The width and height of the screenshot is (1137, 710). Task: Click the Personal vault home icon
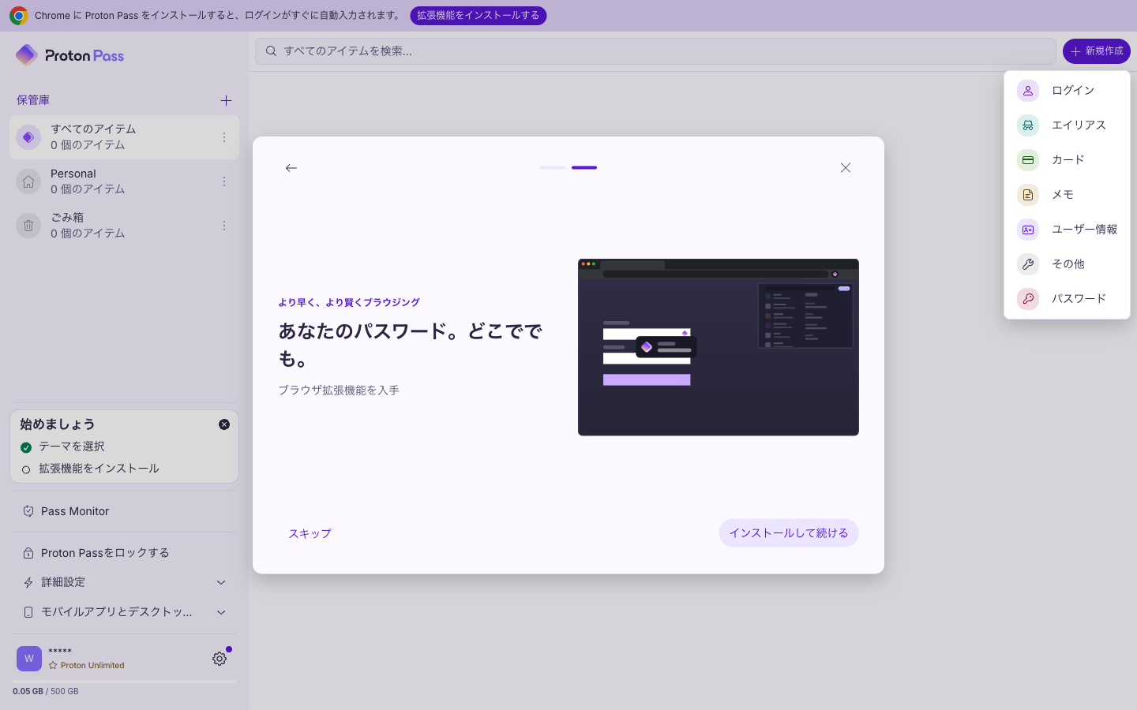coord(28,181)
